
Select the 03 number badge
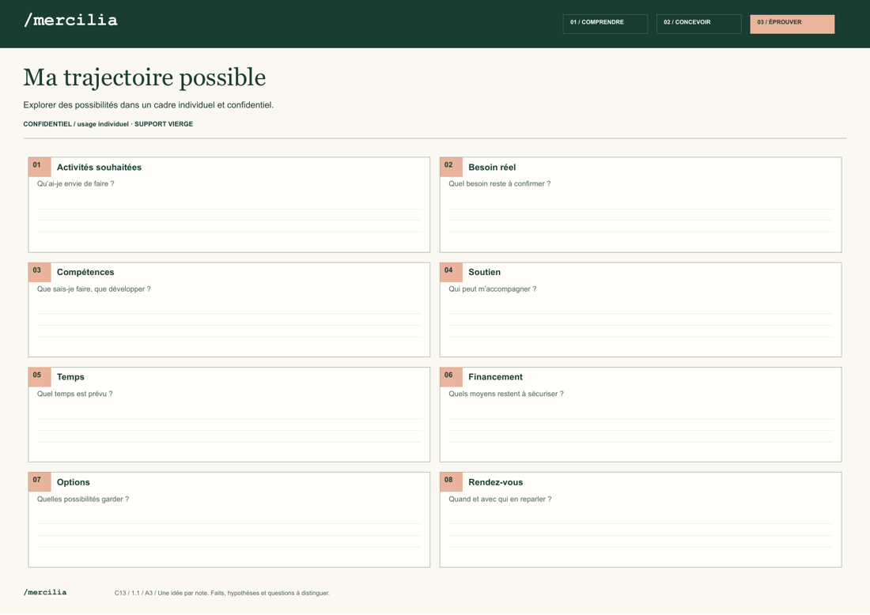coord(40,272)
